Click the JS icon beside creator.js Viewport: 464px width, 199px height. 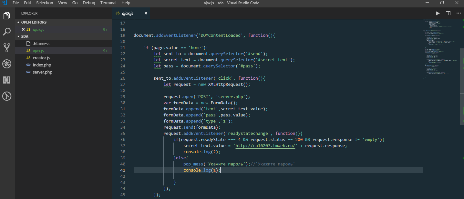(x=28, y=58)
